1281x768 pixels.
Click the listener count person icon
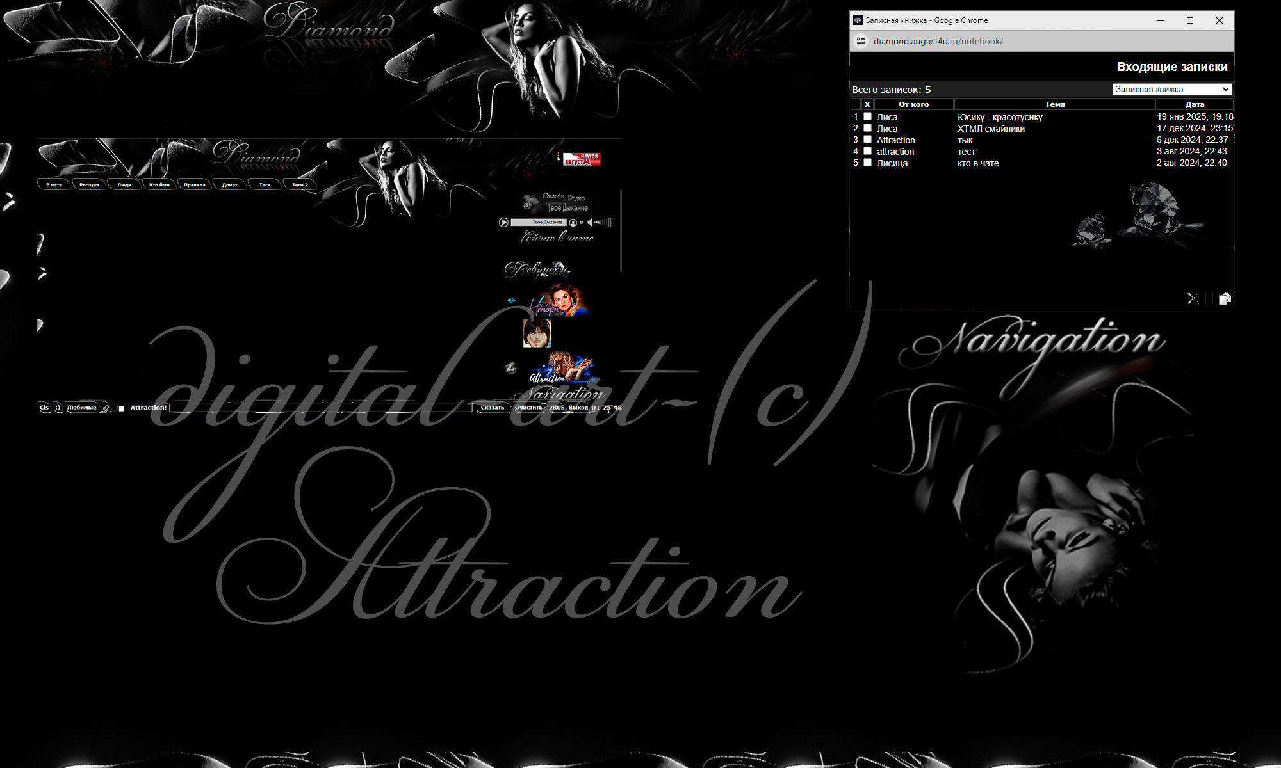pyautogui.click(x=573, y=223)
